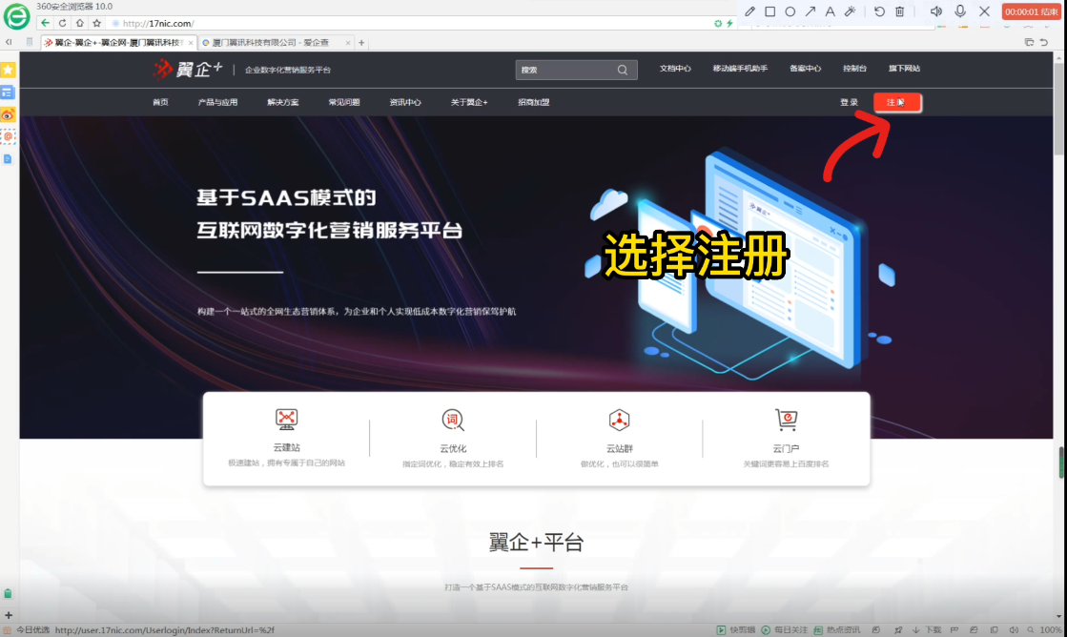Close the 爱企查 tab
This screenshot has height=637, width=1067.
(348, 43)
